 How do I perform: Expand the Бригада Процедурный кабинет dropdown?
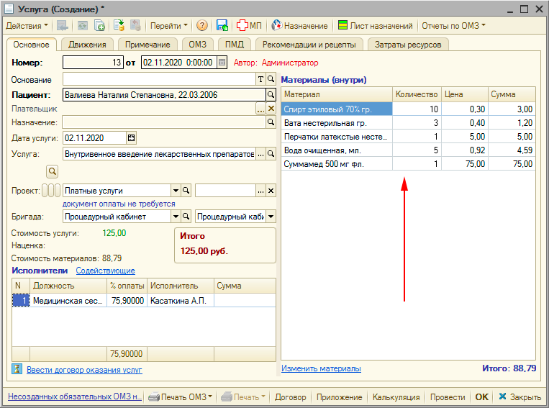(x=175, y=217)
